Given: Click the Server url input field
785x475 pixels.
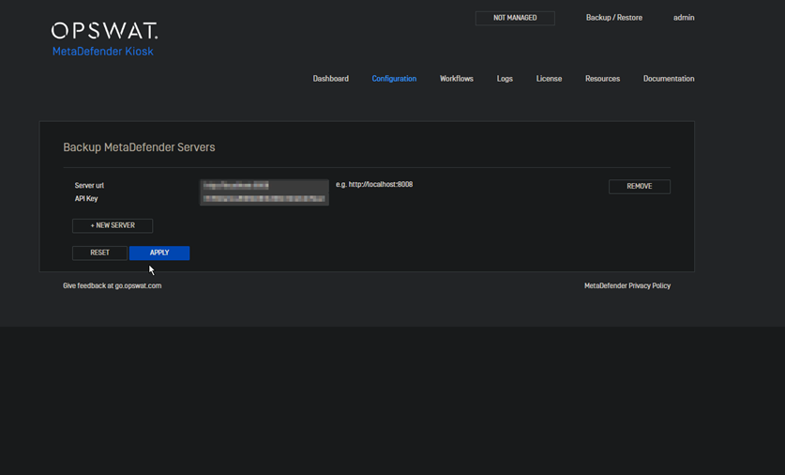Looking at the screenshot, I should click(264, 186).
